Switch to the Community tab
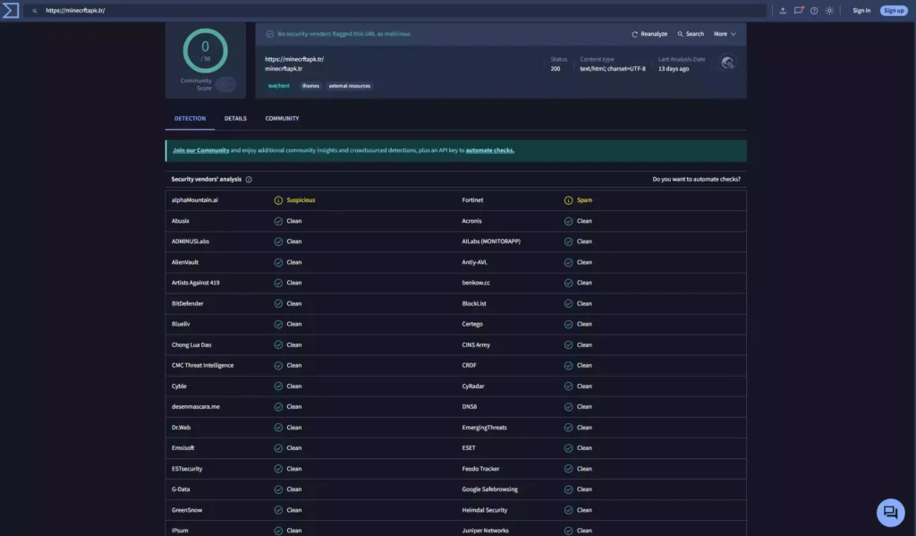This screenshot has width=916, height=536. (x=282, y=118)
